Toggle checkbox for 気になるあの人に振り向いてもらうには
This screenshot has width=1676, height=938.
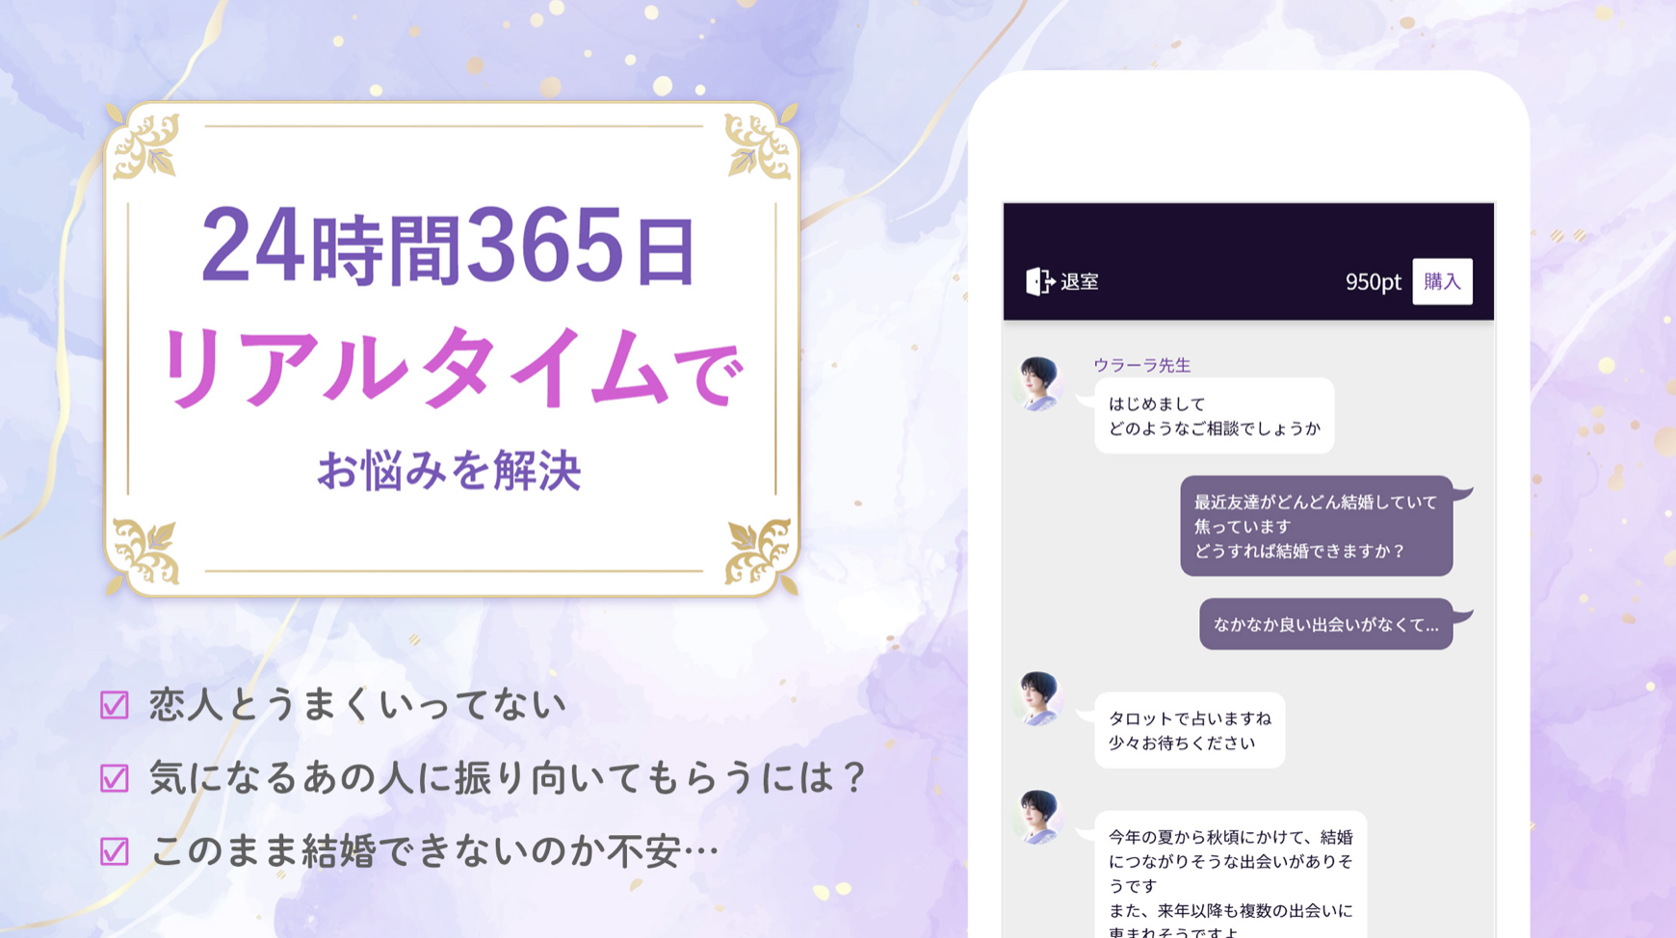click(115, 778)
